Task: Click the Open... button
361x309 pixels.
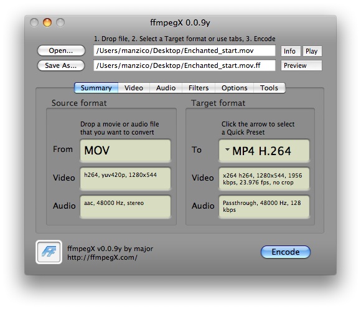Action: (61, 50)
